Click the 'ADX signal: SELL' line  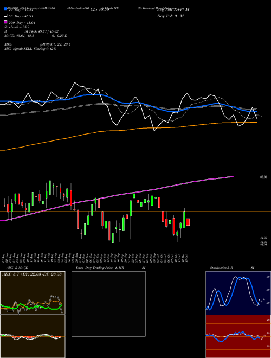pos(30,49)
